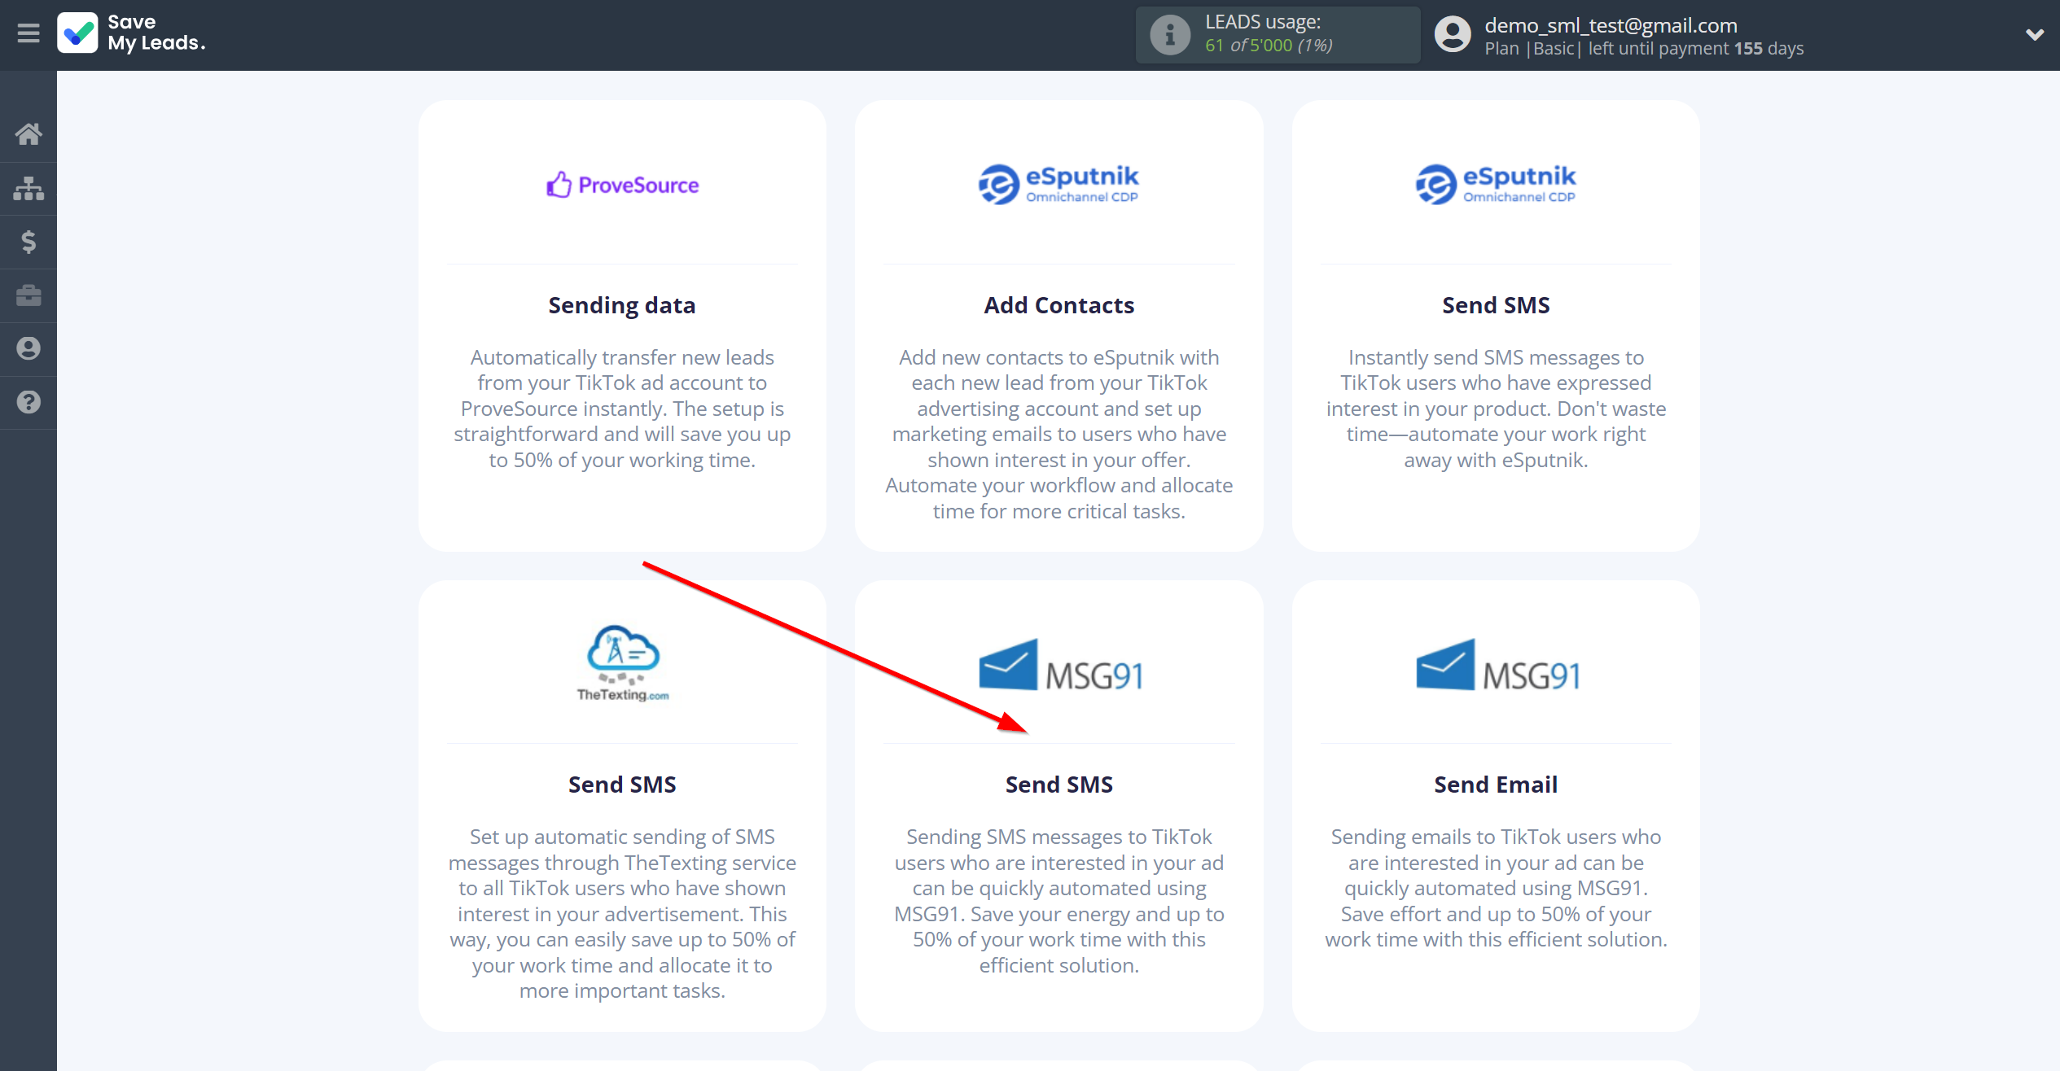The image size is (2060, 1071).
Task: Select the MSG91 Send Email heading
Action: [1496, 785]
